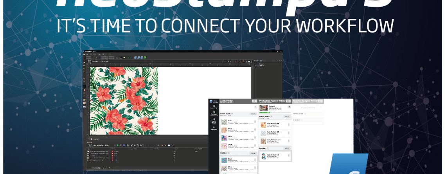Click the Disabled section action button in Production Pigment Printer
446x174 pixels.
point(287,149)
